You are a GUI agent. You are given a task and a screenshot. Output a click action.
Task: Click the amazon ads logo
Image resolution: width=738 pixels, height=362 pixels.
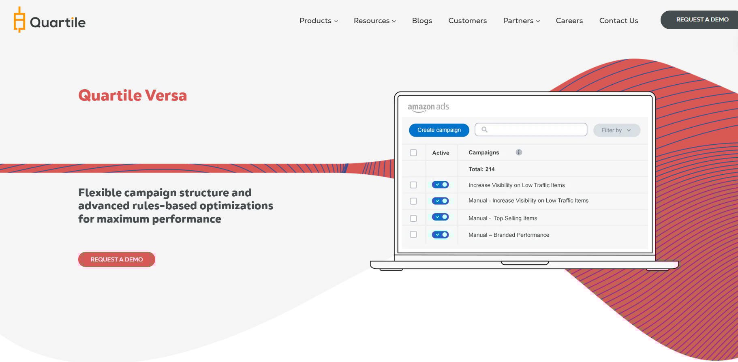click(428, 107)
